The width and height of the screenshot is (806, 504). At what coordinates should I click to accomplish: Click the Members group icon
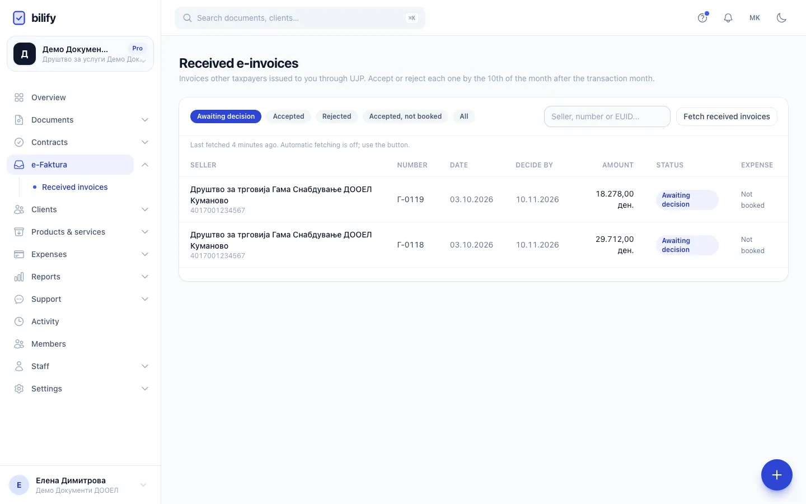coord(19,344)
